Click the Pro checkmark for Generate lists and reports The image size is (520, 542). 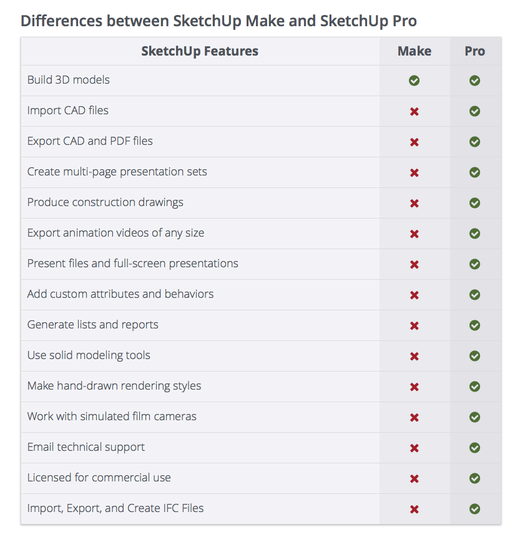pos(474,325)
